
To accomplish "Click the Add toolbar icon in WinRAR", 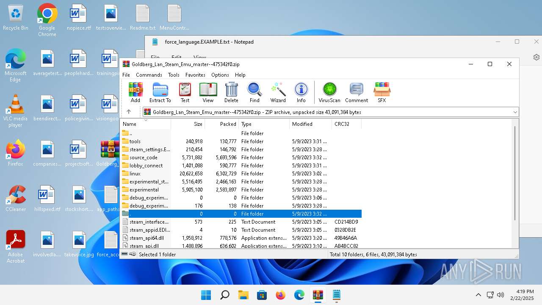I will pos(135,92).
